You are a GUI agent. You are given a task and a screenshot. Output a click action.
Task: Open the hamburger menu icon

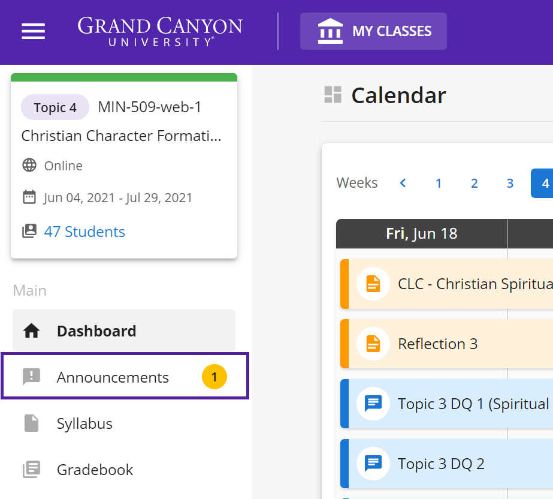(x=33, y=31)
